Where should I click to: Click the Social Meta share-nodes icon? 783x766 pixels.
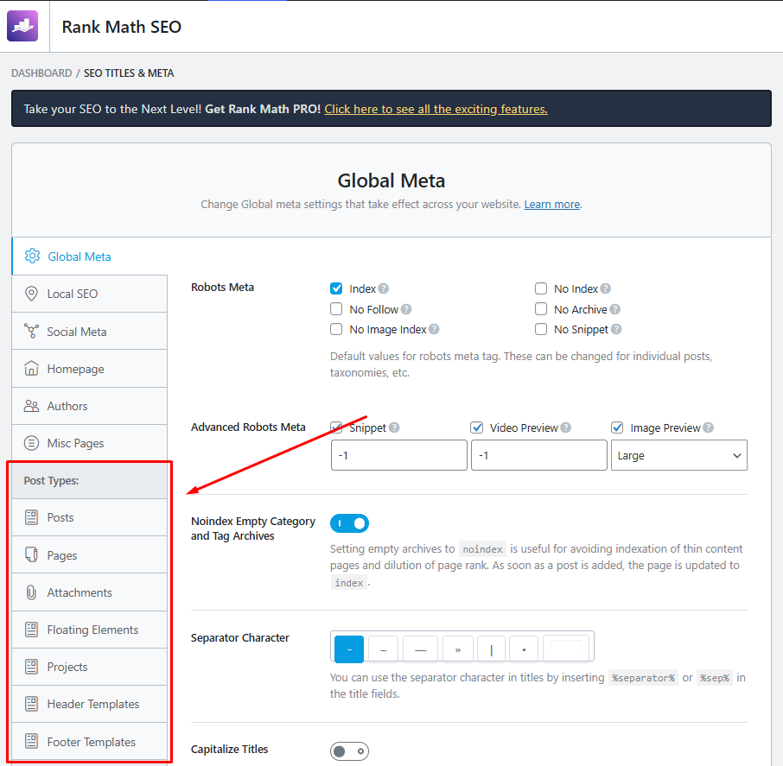tap(32, 331)
